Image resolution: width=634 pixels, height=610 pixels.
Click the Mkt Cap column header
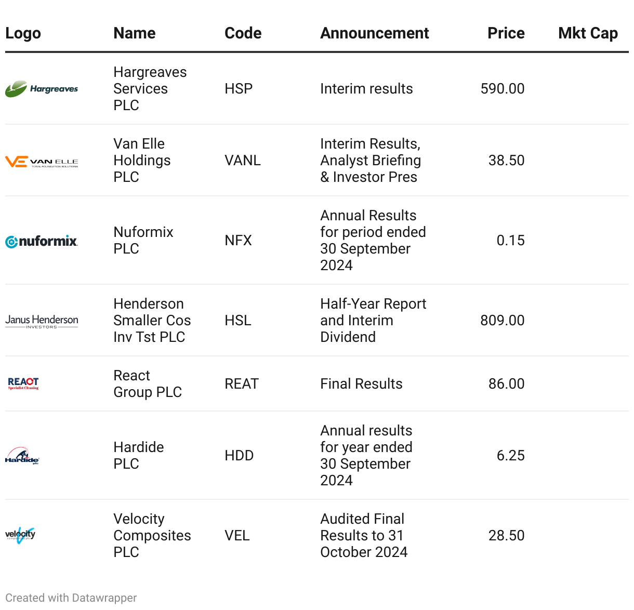(x=588, y=33)
